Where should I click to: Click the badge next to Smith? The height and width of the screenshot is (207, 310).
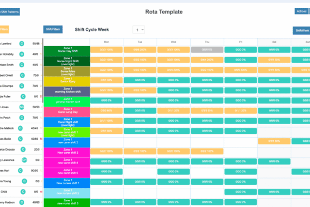point(22,65)
